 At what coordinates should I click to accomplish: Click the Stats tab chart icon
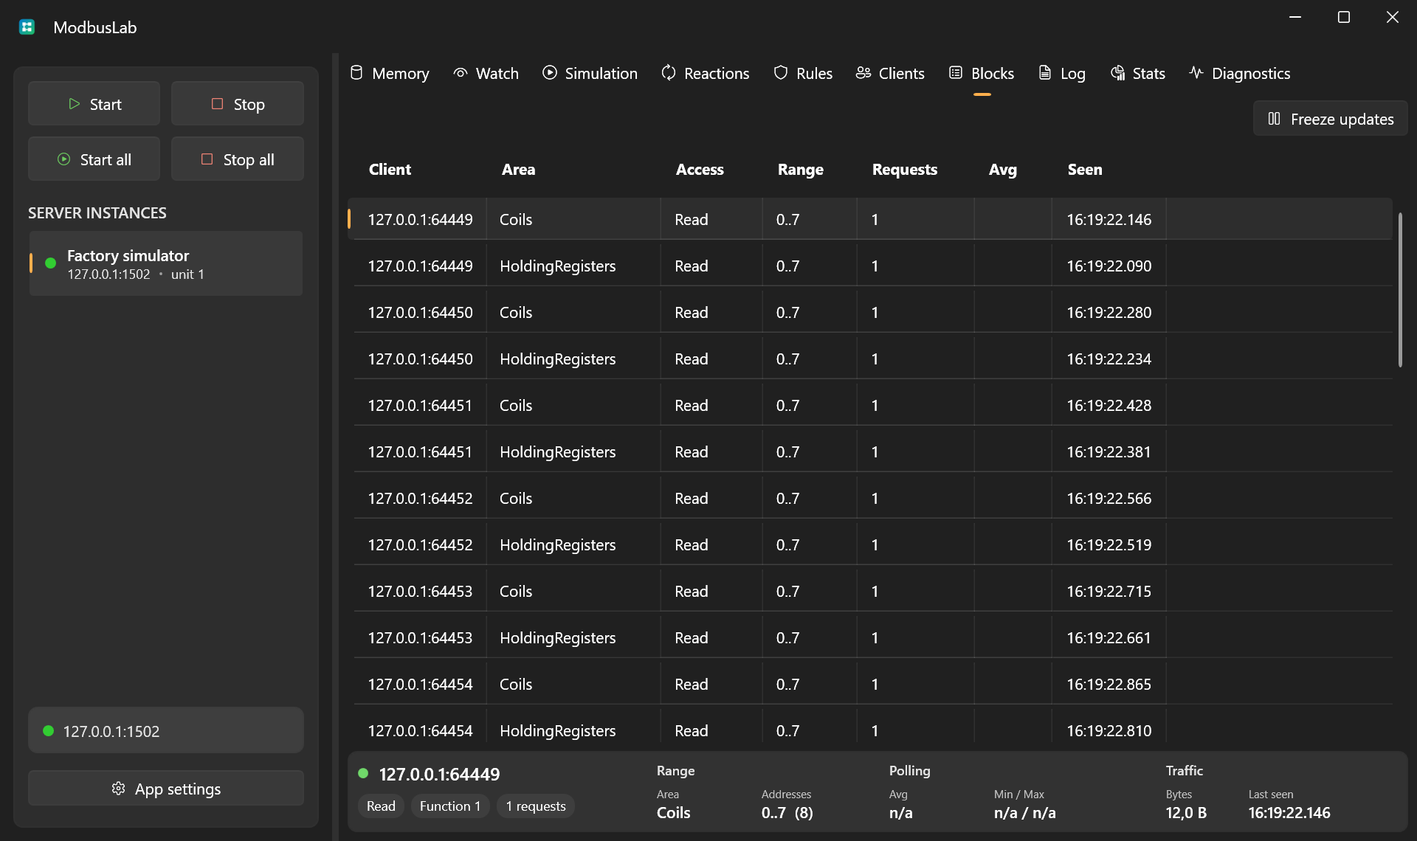(x=1117, y=73)
